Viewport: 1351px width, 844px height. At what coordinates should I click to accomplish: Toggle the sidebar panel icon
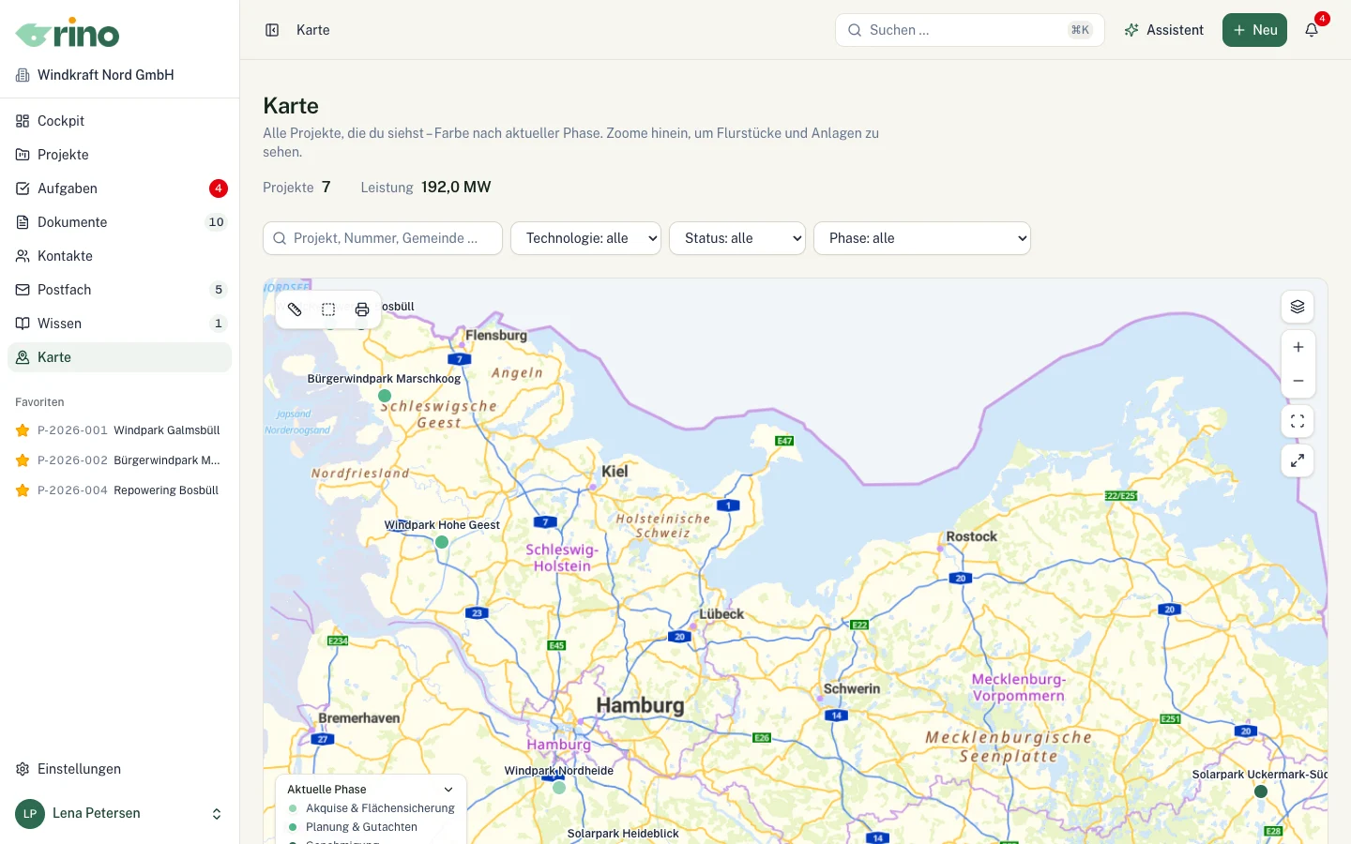click(272, 30)
